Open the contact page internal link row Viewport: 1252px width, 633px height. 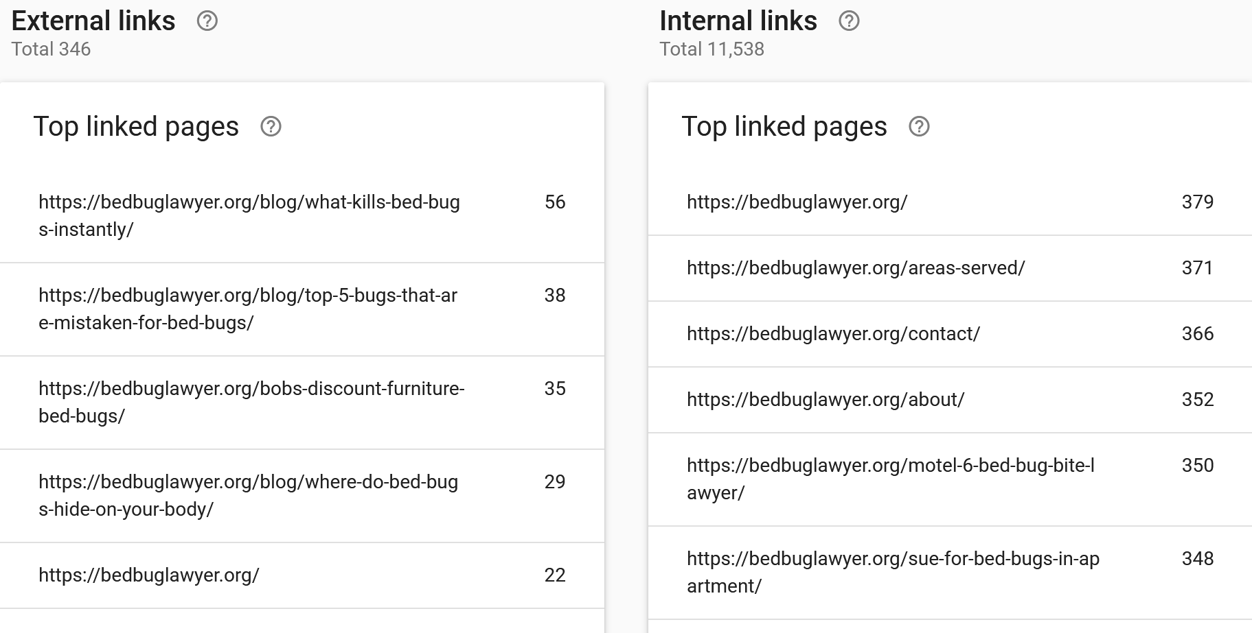click(x=950, y=334)
